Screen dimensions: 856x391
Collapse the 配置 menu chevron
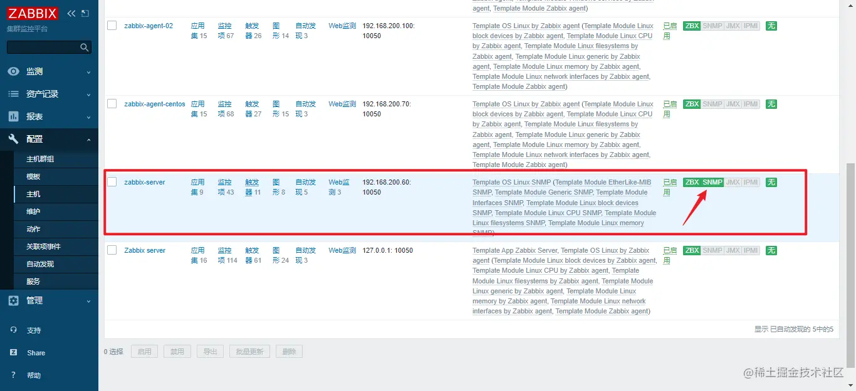[88, 140]
